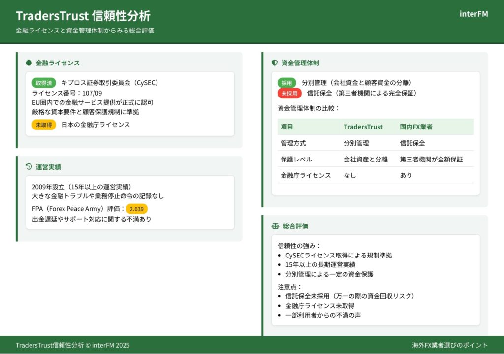Select the 金融庁ライセンス table row label
Screen dimensions: 504x354
pyautogui.click(x=306, y=175)
